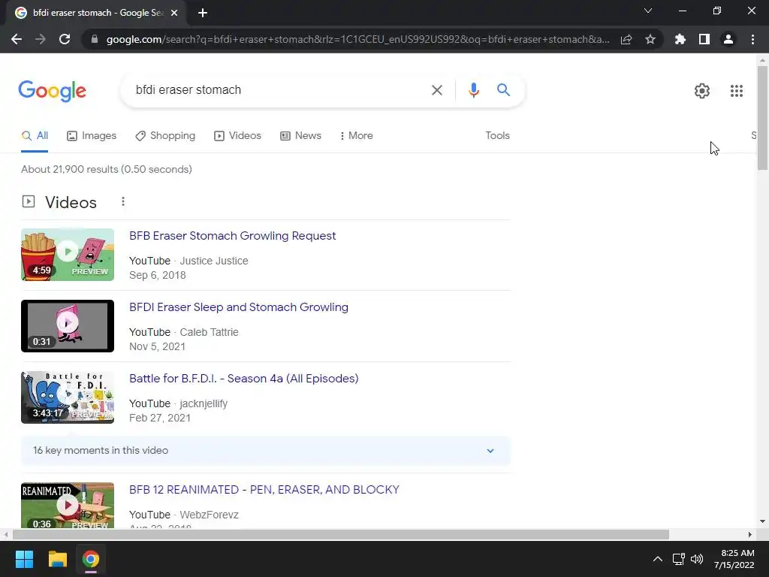Play the 4:59 fries and eraser thumbnail

pos(68,255)
